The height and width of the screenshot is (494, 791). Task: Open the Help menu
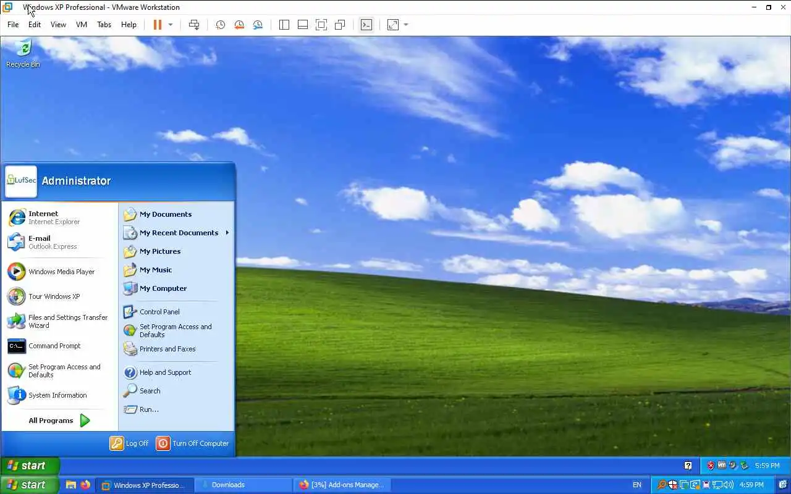[x=129, y=25]
